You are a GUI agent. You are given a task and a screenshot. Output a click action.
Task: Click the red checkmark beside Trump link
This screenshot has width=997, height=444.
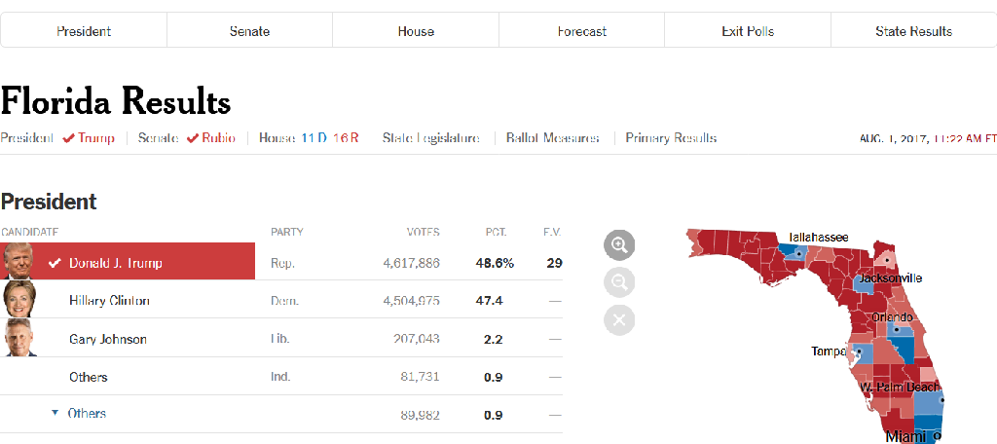click(x=68, y=138)
